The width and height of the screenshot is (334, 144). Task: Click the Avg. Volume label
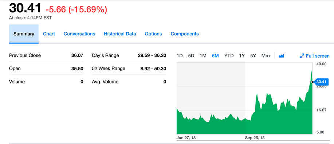(x=105, y=82)
